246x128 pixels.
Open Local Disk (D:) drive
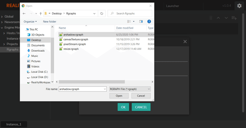click(38, 77)
